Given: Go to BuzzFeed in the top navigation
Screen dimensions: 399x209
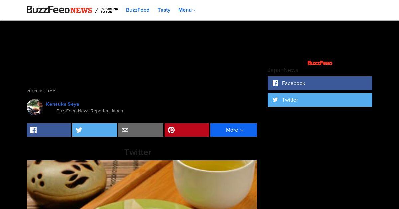Looking at the screenshot, I should click(138, 10).
